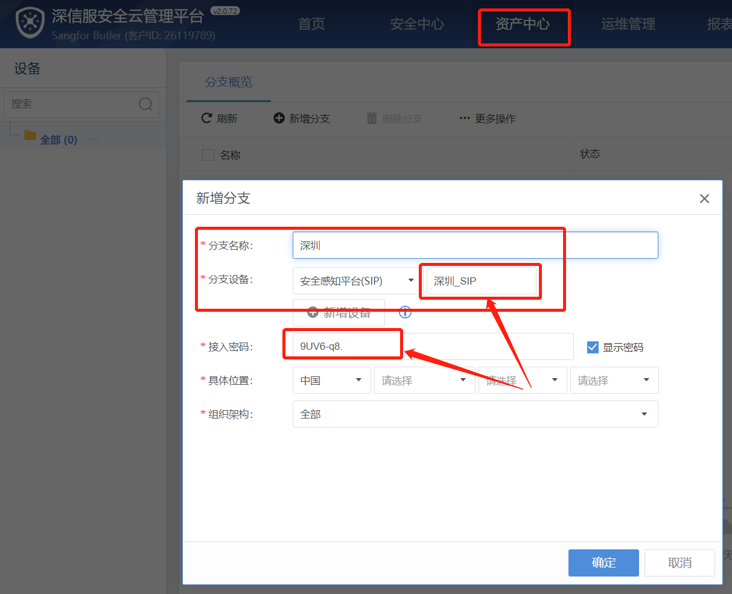Expand the 中国 country dropdown

[x=331, y=381]
